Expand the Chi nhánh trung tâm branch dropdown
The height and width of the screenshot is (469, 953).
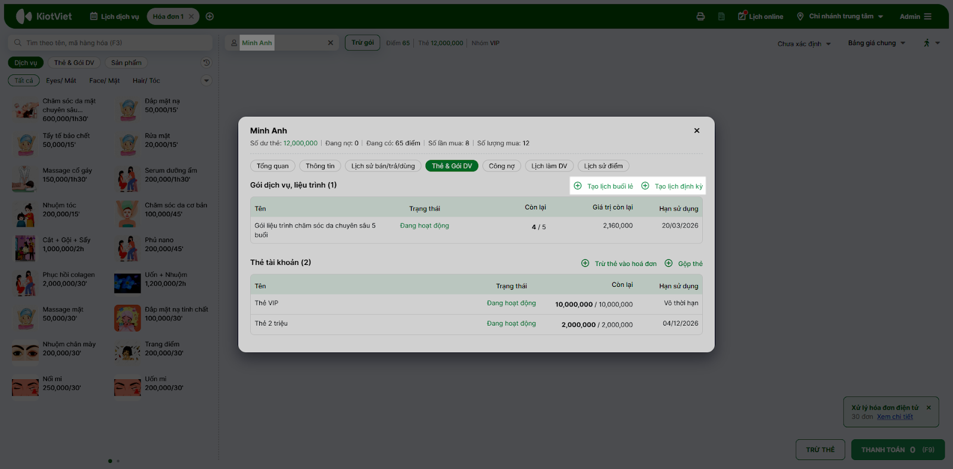pos(840,16)
